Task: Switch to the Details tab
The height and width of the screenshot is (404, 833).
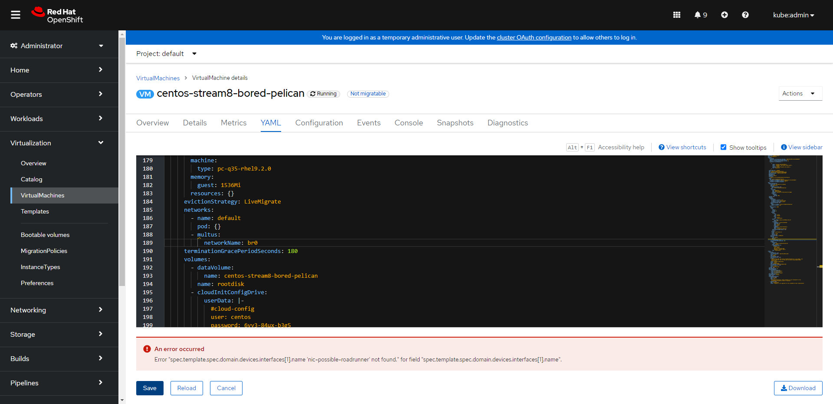Action: click(x=195, y=123)
